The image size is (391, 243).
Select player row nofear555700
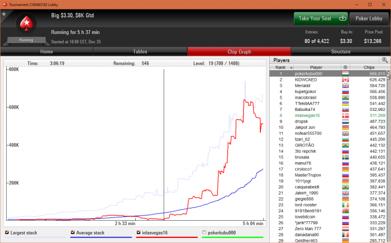[328, 133]
